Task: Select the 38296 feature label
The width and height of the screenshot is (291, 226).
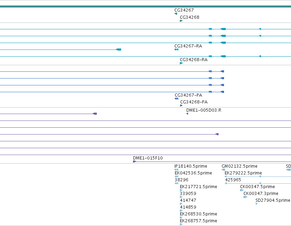Action: (182, 180)
